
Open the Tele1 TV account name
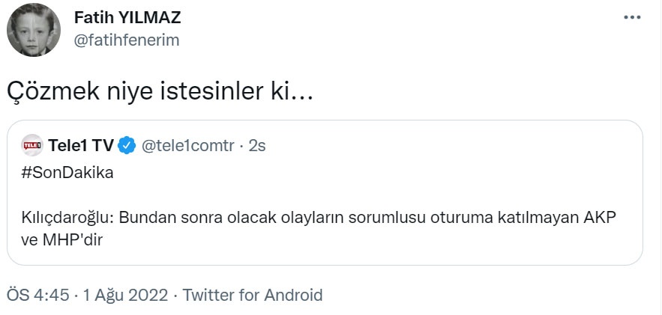80,145
